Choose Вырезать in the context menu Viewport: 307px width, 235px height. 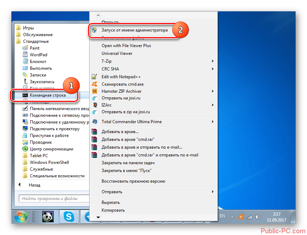tap(111, 202)
